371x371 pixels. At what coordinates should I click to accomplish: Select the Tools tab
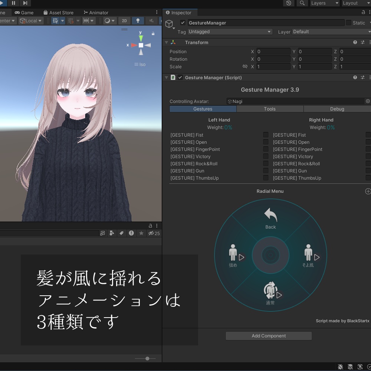coord(270,109)
